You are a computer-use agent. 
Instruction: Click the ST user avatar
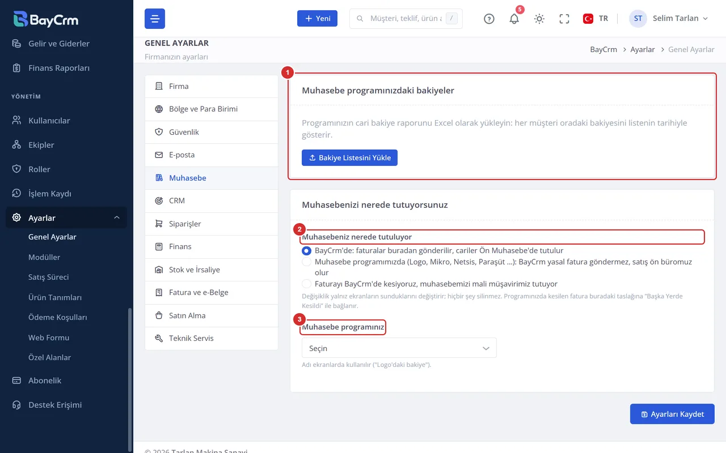tap(638, 19)
